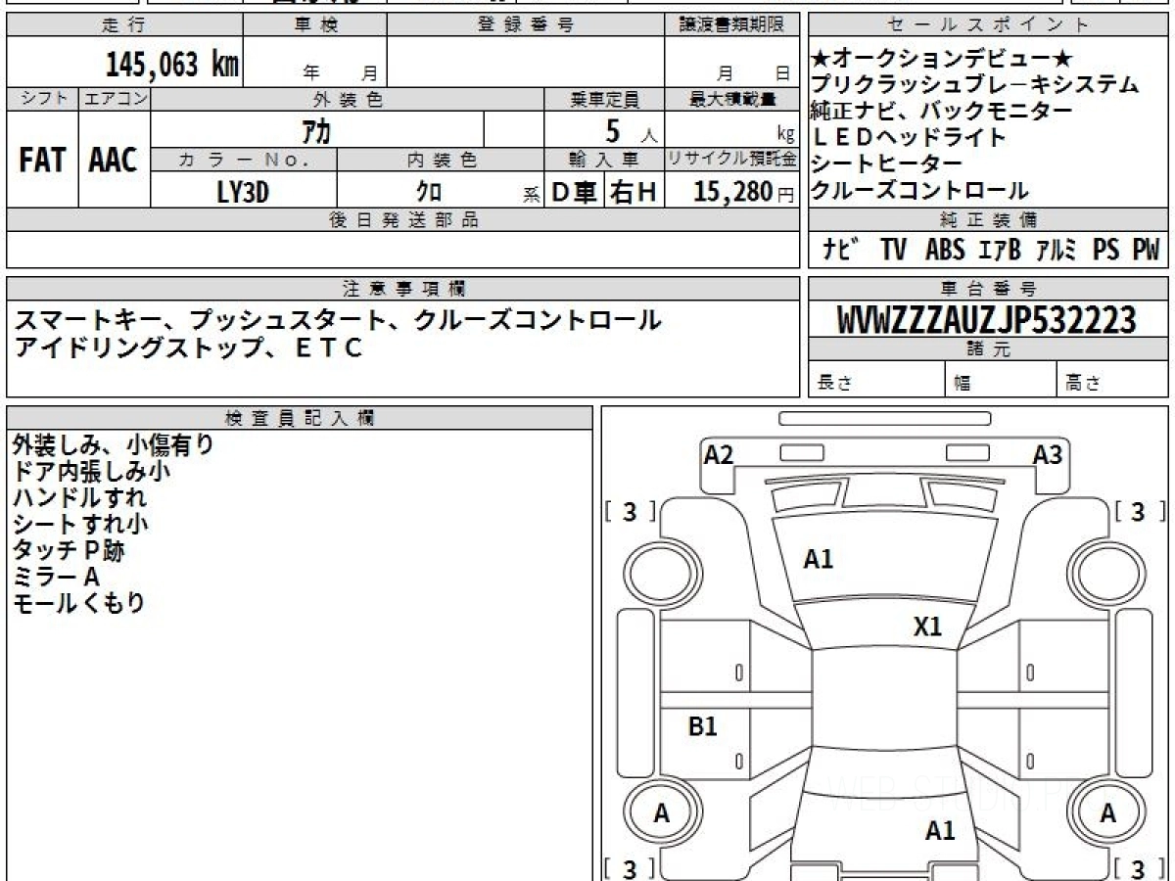Click the エアB equipment label
Viewport: 1175px width, 881px height.
pos(1000,250)
